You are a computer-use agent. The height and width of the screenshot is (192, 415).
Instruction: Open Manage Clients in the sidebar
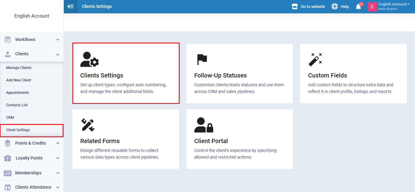(x=19, y=68)
